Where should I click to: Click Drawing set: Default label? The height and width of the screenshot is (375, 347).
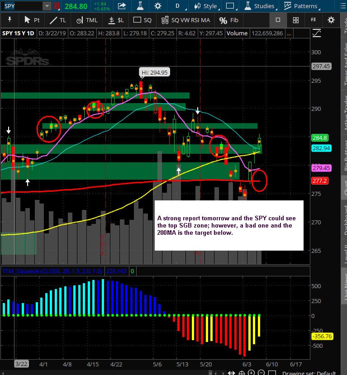click(309, 373)
